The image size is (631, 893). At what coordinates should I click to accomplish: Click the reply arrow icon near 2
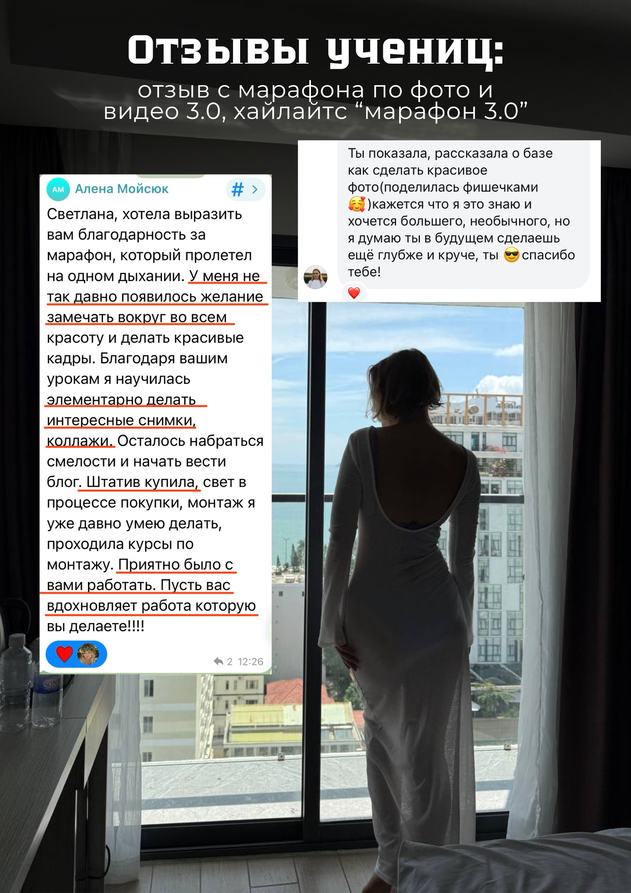218,661
